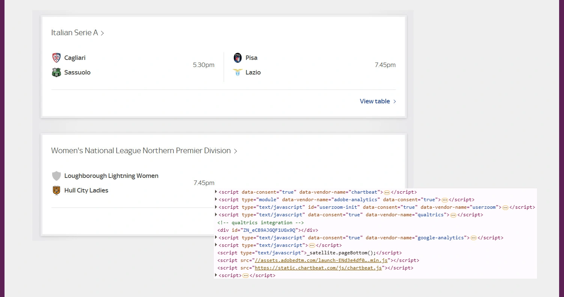Click the Hull City Ladies badge
This screenshot has width=564, height=297.
[x=56, y=190]
